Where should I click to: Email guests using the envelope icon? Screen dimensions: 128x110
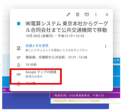[x=87, y=14]
